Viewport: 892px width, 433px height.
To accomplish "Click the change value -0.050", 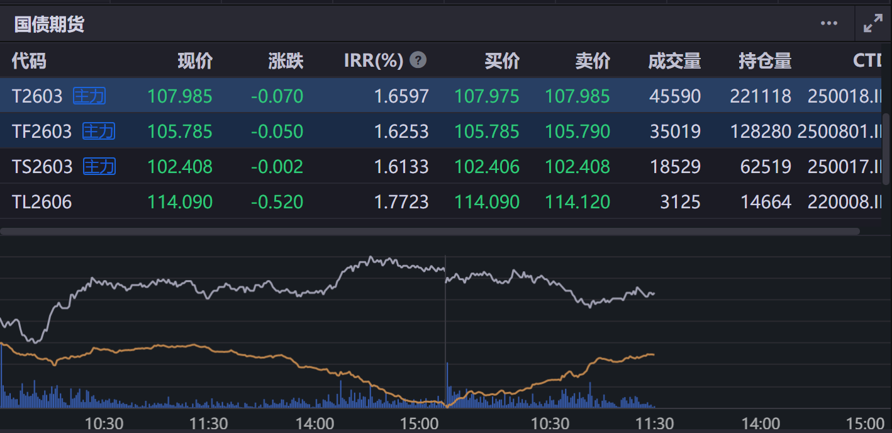I will point(277,132).
